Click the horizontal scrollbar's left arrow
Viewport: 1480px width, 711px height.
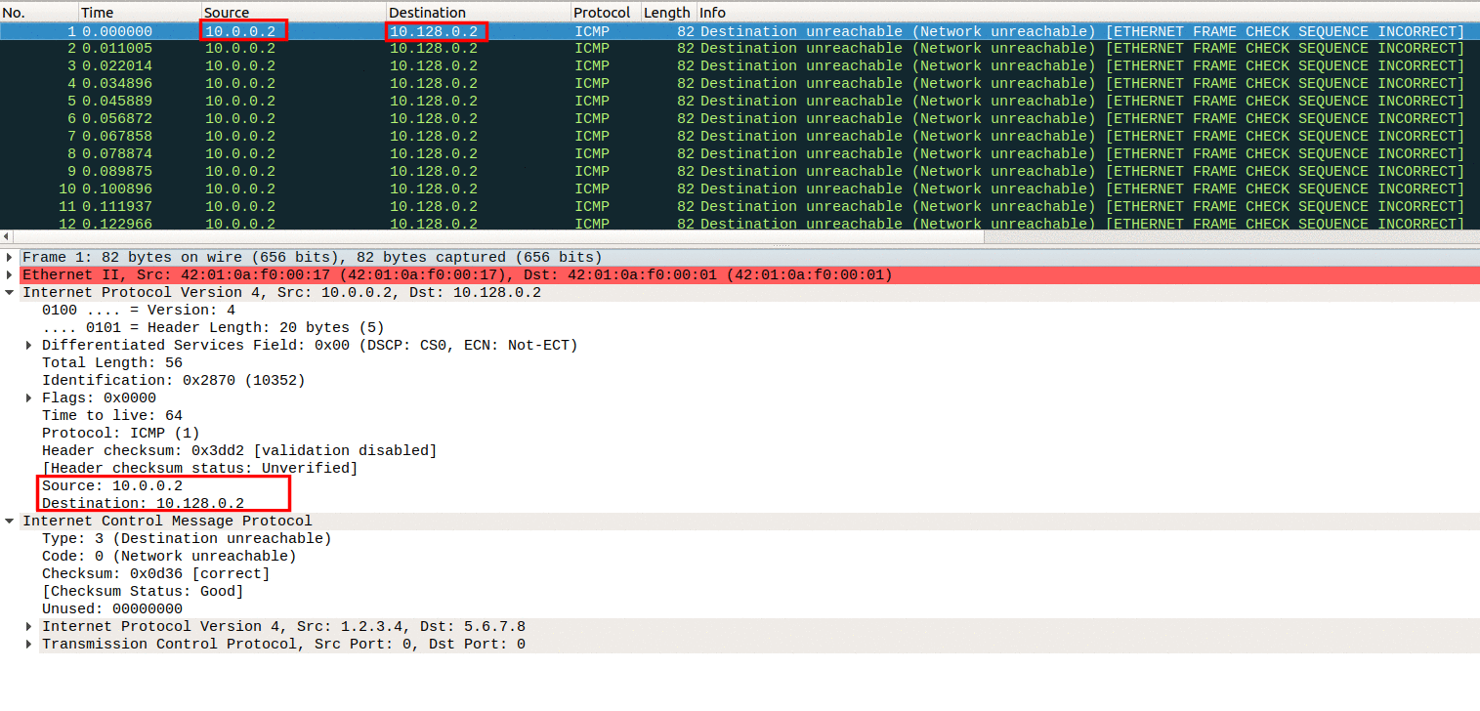5,237
